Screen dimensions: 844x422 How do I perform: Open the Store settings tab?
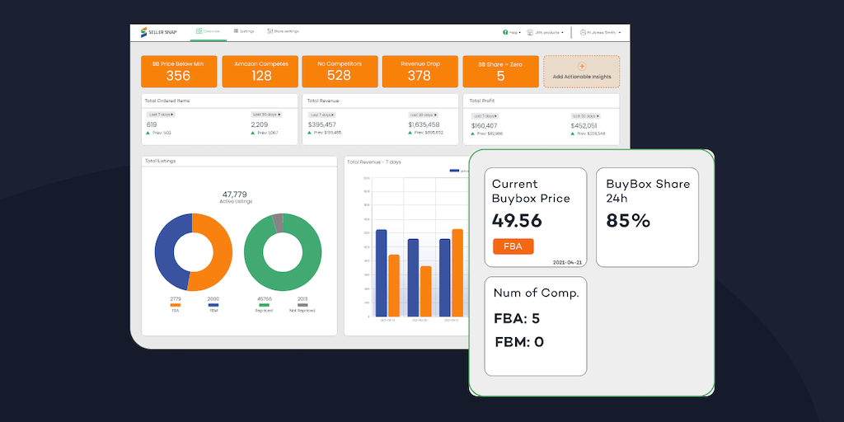click(x=283, y=31)
